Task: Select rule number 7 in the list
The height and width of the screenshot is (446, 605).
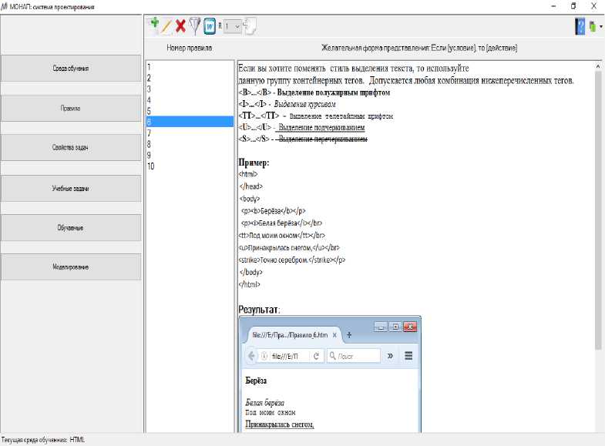Action: pos(190,133)
